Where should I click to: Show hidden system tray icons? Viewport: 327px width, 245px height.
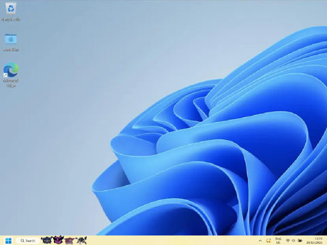260,241
